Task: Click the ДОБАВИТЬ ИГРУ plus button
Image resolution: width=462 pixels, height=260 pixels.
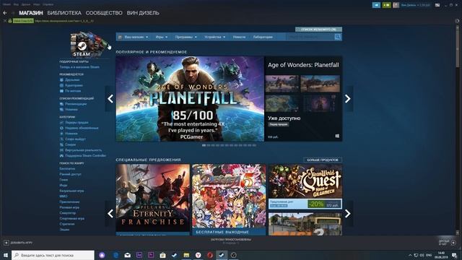Action: 6,243
